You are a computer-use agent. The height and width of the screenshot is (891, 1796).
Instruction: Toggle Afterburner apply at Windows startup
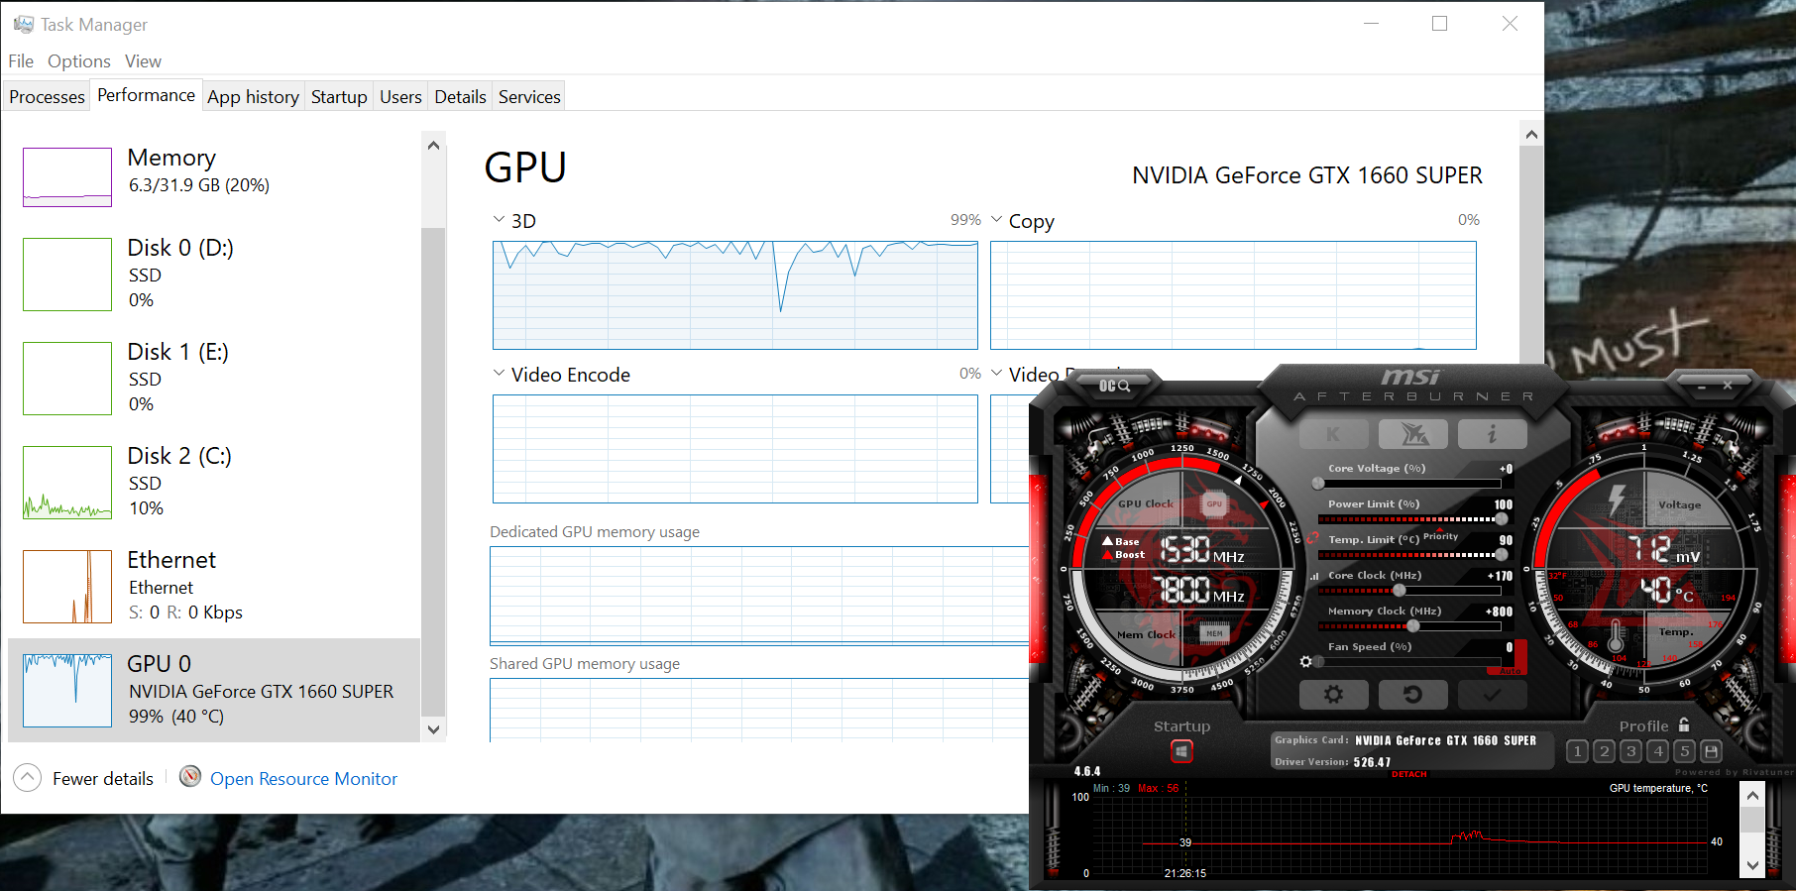tap(1181, 751)
